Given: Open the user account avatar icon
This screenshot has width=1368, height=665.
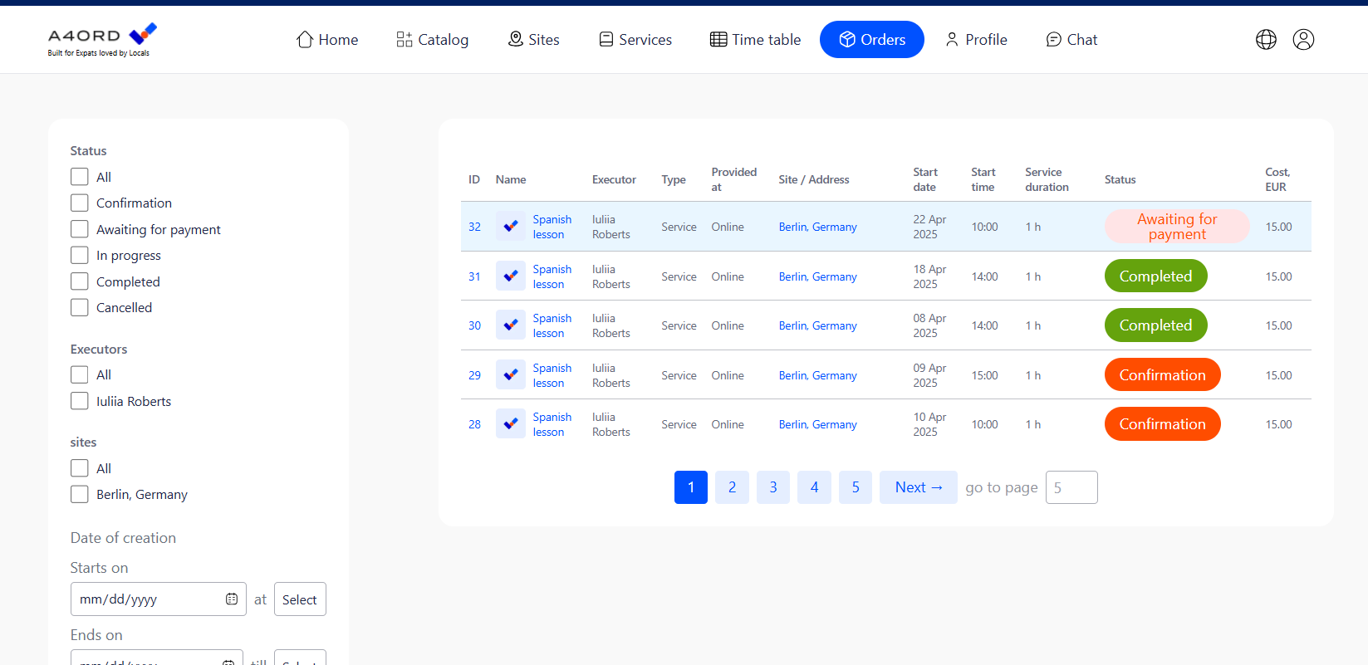Looking at the screenshot, I should [1303, 39].
